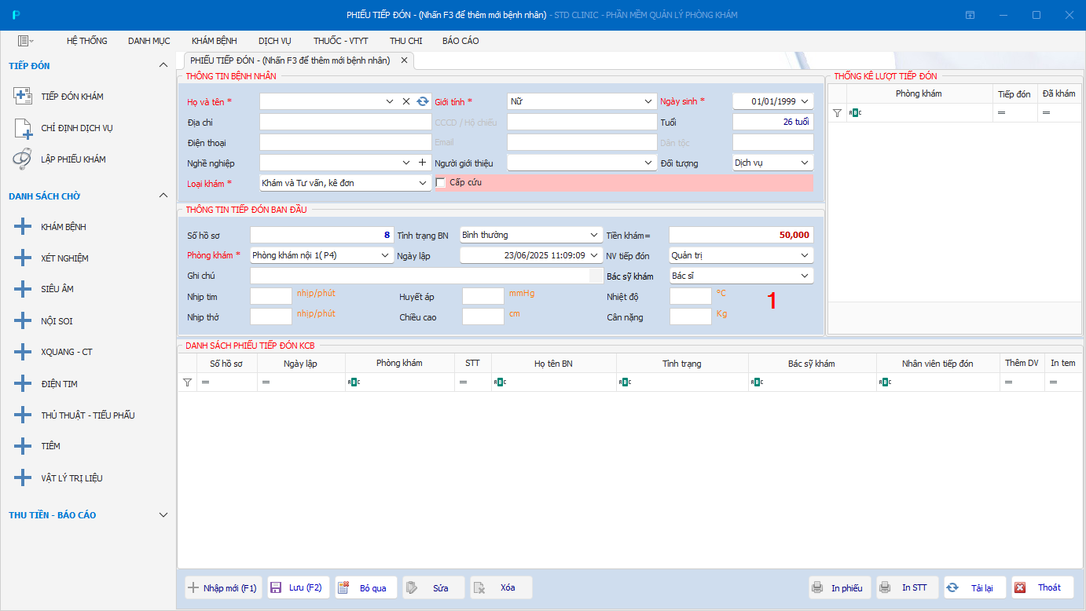Click the filter icon in Thống kê lượt grid
The height and width of the screenshot is (611, 1086).
[x=837, y=113]
